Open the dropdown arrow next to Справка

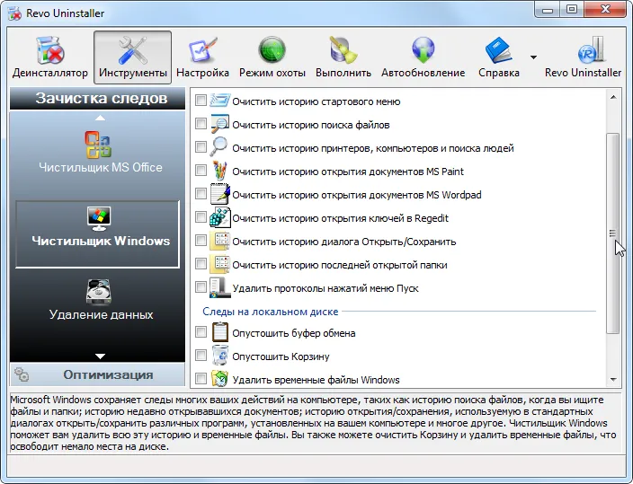[533, 57]
